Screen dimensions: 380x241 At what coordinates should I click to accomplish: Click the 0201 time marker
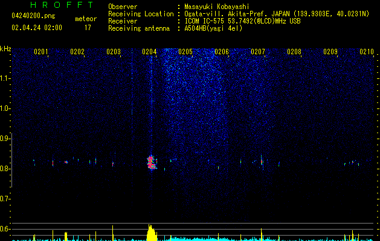(40, 52)
